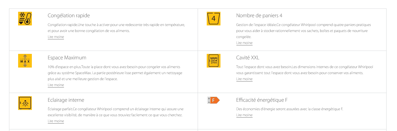Click the Congélation rapide snowflake thermometer icon
397x131 pixels.
point(25,19)
